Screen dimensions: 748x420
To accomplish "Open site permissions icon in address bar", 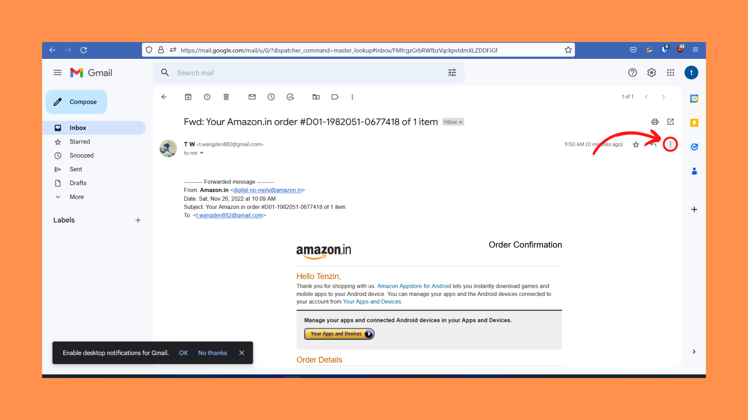I will tap(173, 50).
